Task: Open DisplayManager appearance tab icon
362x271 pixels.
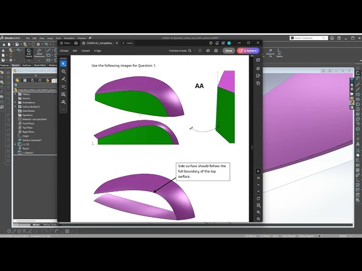Action: coord(48,80)
